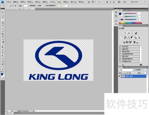Viewport: 149px width, 115px height.
Task: Open the 滤镜 menu
Action: point(45,2)
